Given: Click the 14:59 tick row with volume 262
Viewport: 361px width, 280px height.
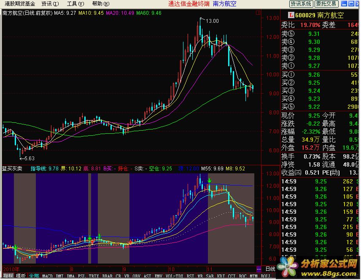Looking at the screenshot, I should click(320, 181).
